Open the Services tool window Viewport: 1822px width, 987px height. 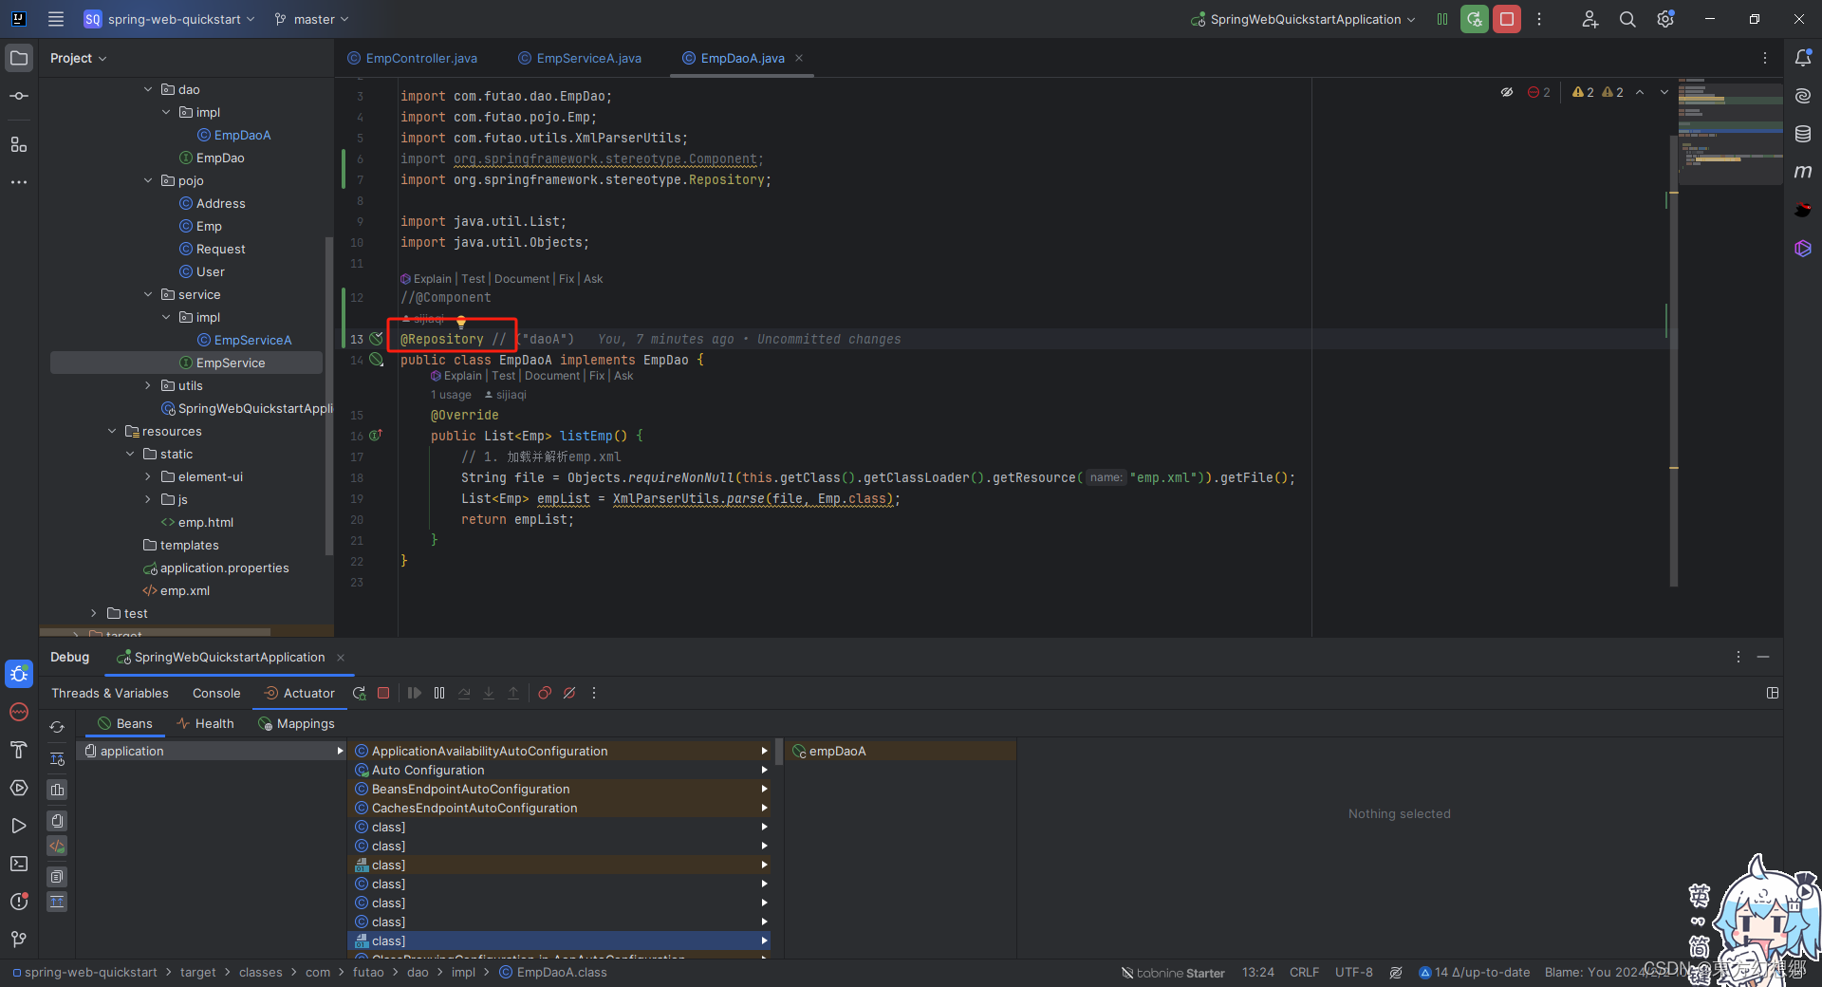(x=19, y=788)
